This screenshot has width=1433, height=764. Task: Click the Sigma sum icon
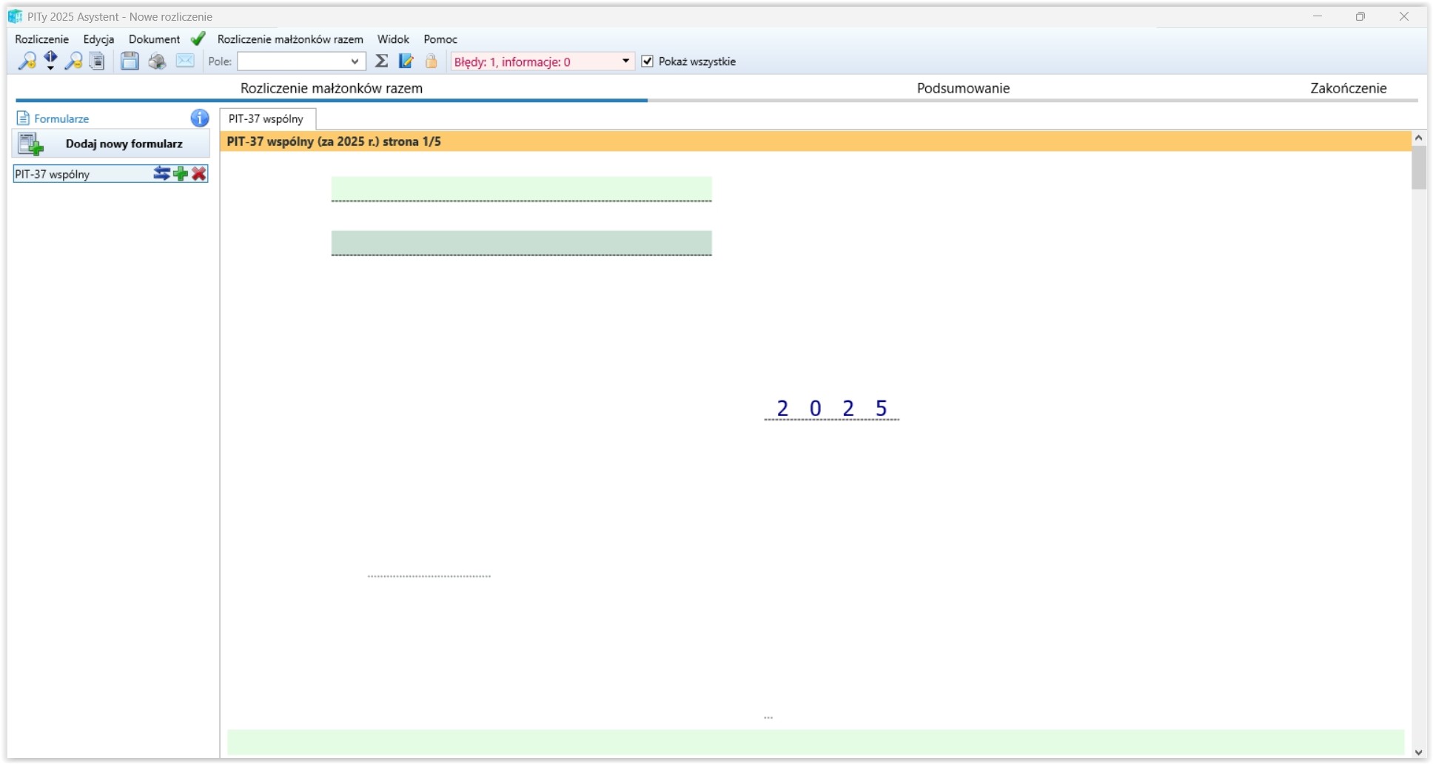pyautogui.click(x=381, y=61)
